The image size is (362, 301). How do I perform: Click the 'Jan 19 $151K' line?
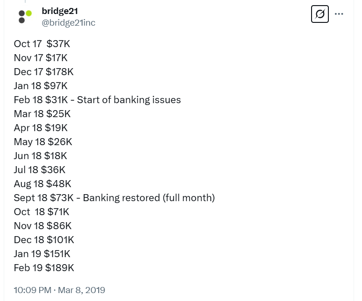click(42, 254)
